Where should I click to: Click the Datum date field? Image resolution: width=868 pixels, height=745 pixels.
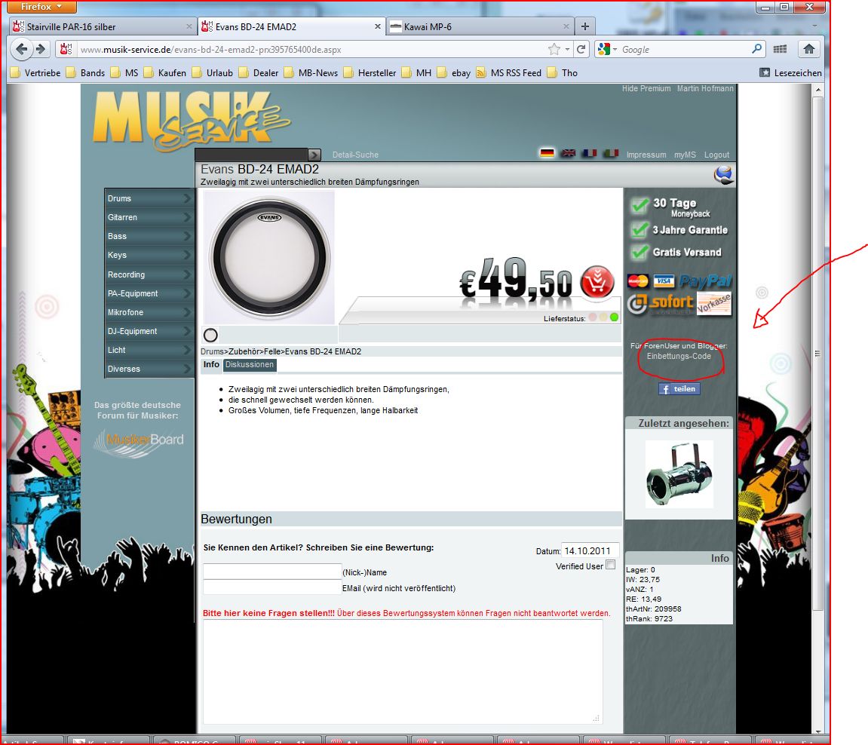tap(590, 550)
